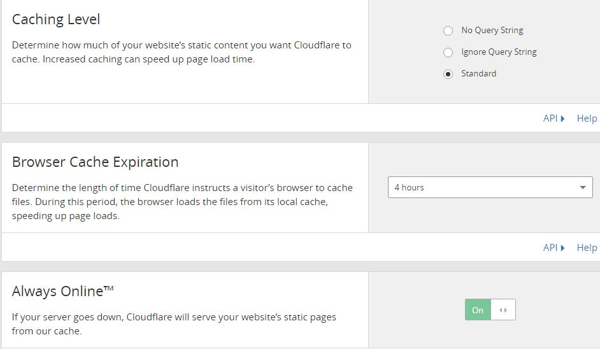The image size is (600, 349).
Task: Select the No Query String radio button
Action: [448, 31]
